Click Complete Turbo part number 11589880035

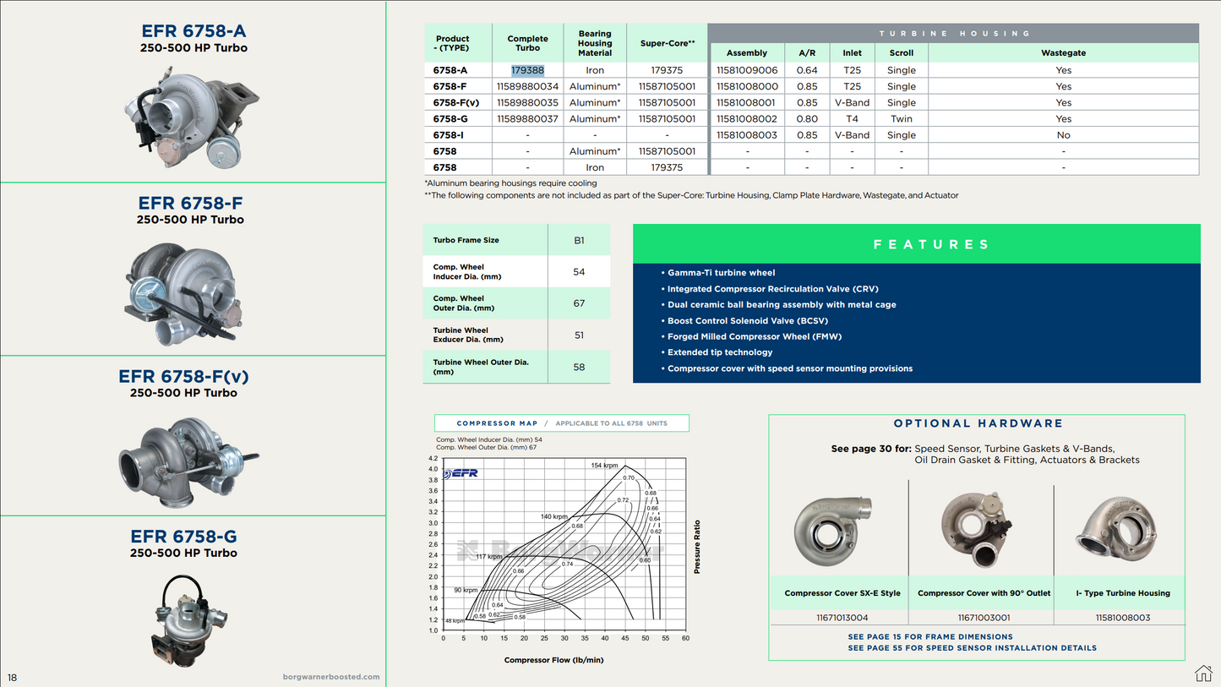(527, 102)
